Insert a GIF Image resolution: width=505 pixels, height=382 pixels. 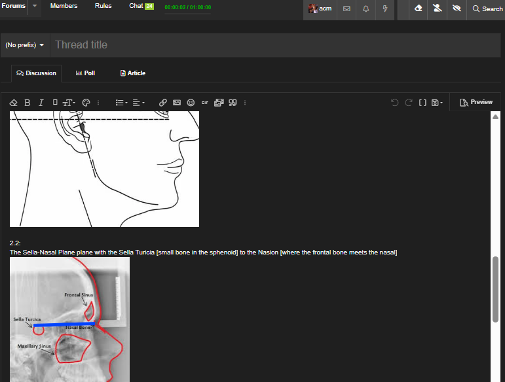204,103
